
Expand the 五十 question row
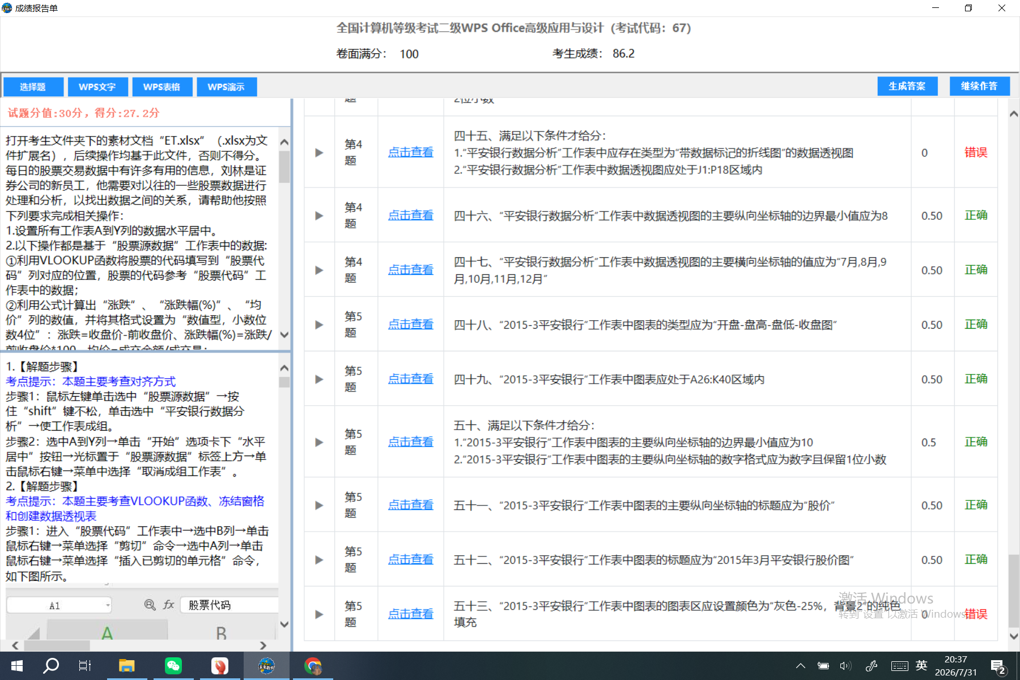(319, 443)
